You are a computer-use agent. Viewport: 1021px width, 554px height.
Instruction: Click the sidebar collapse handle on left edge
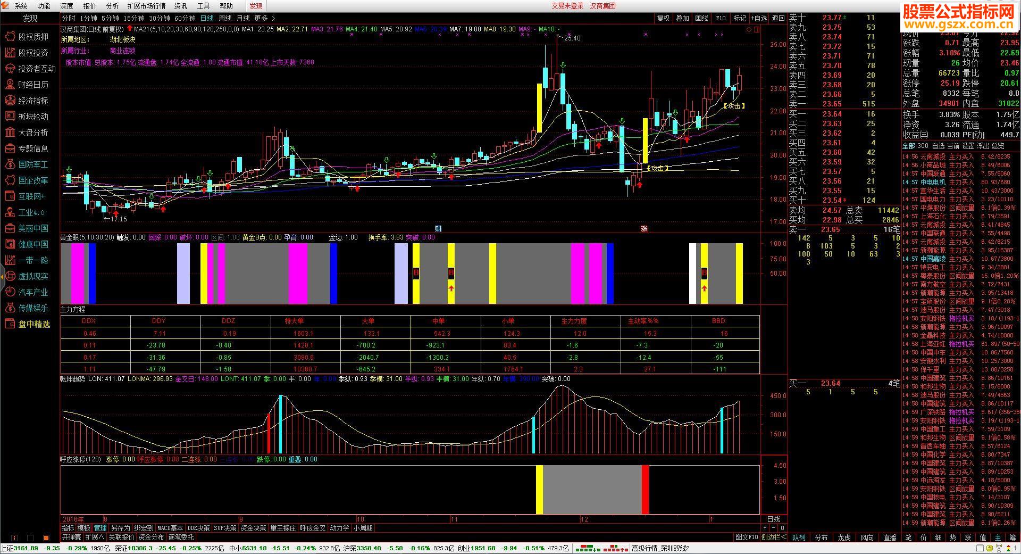pyautogui.click(x=2, y=277)
